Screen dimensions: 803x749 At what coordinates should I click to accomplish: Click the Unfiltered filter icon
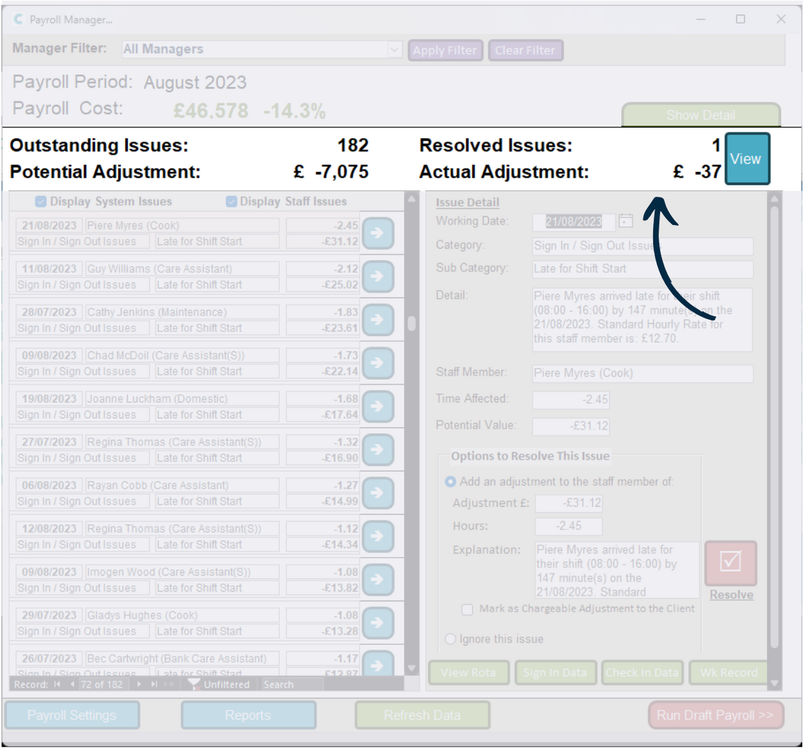pos(193,684)
